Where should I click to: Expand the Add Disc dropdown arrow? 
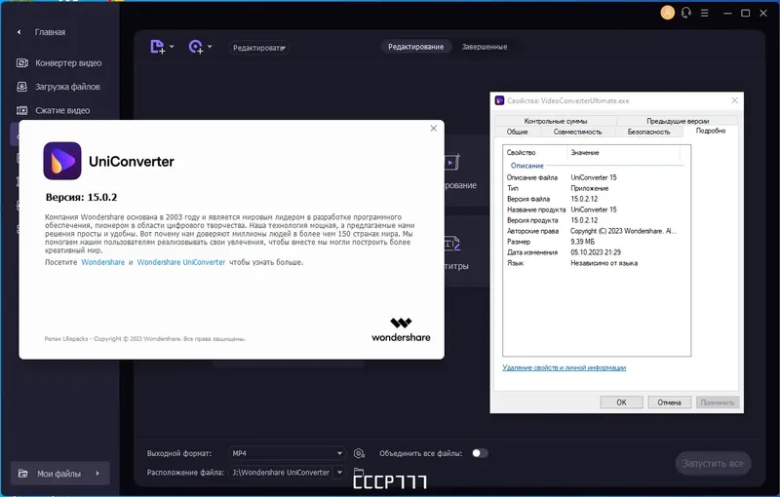(210, 47)
